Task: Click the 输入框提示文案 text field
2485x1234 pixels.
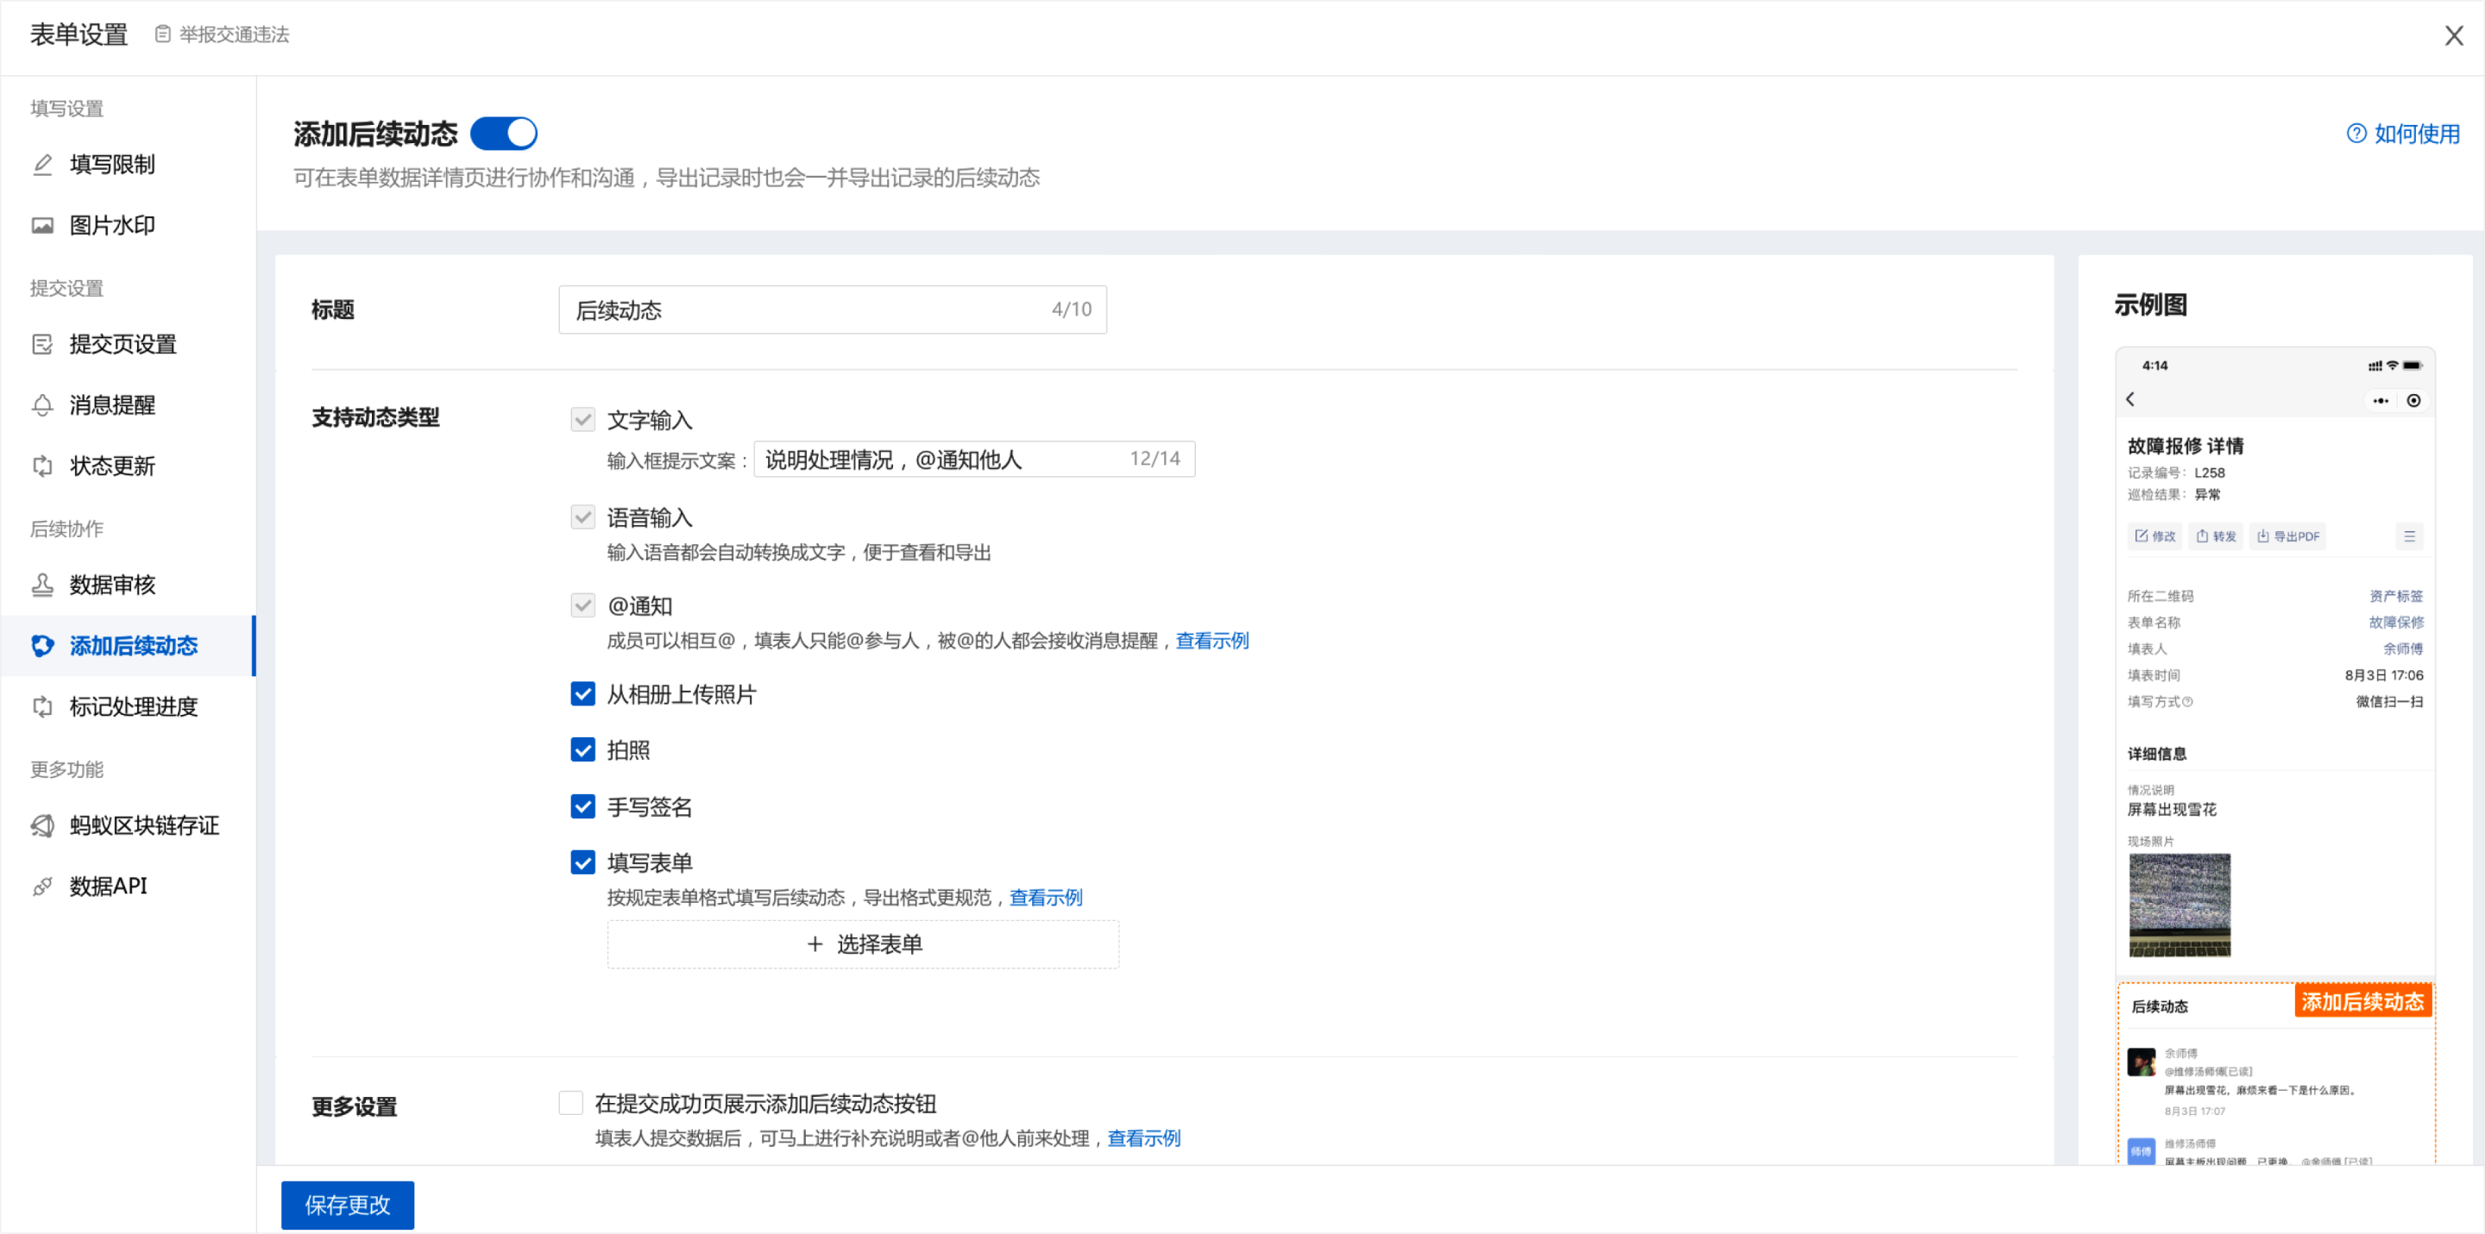Action: pos(974,459)
